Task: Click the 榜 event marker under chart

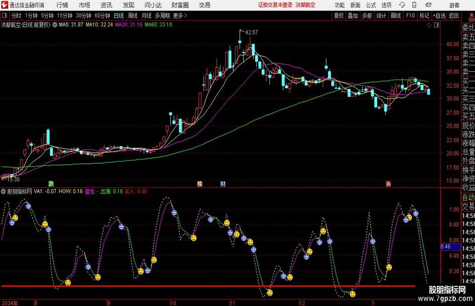Action: [200, 183]
